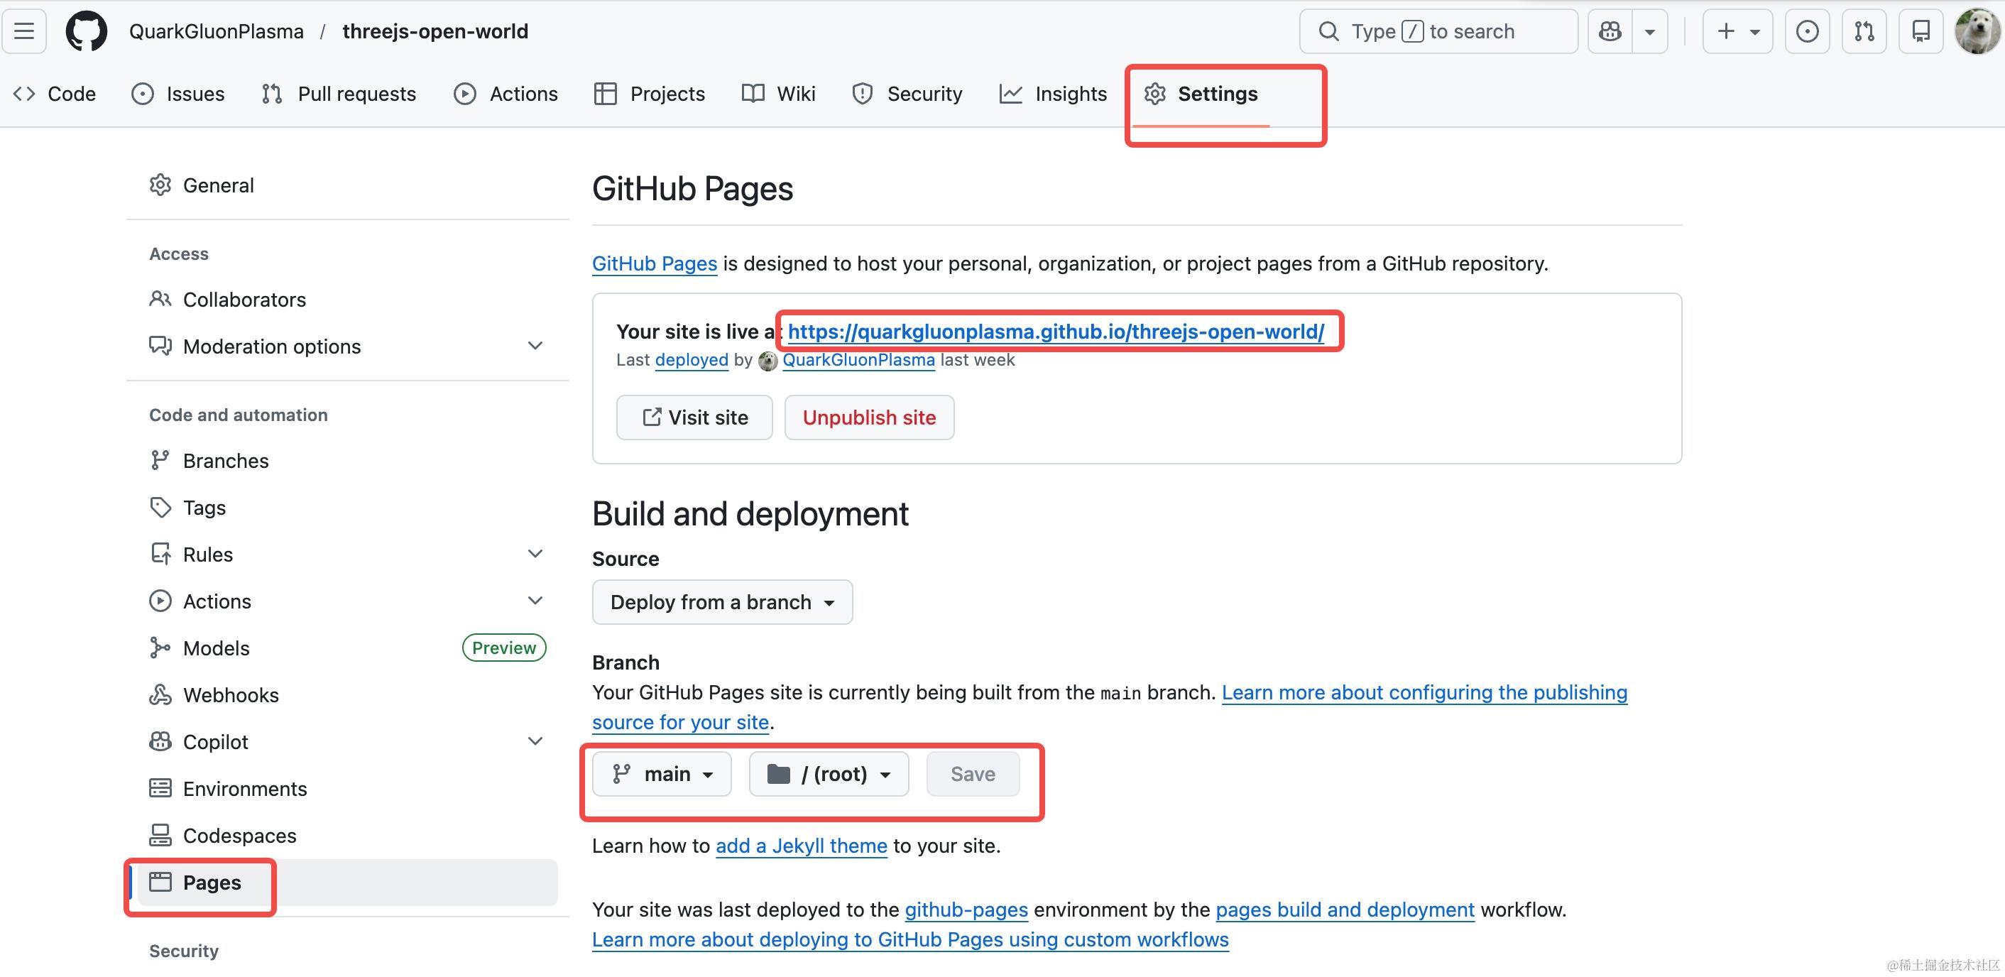Click the Models icon in sidebar
Image resolution: width=2005 pixels, height=977 pixels.
click(x=160, y=648)
